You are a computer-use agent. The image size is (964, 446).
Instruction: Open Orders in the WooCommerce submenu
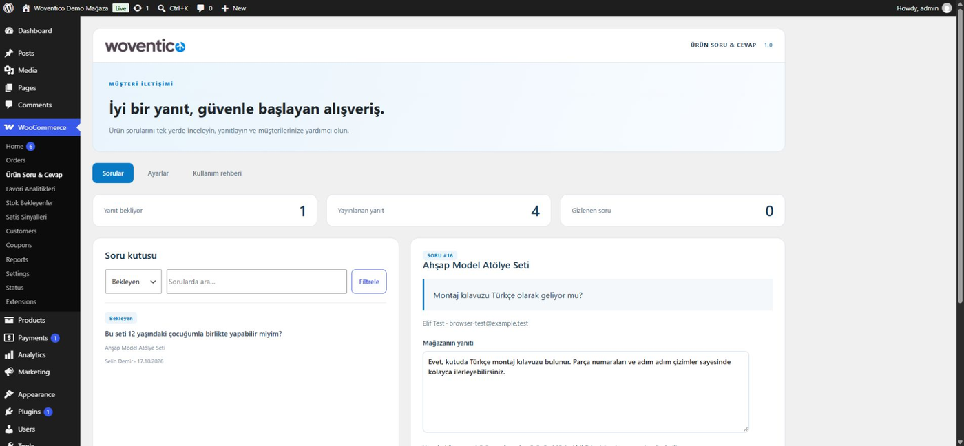point(16,160)
